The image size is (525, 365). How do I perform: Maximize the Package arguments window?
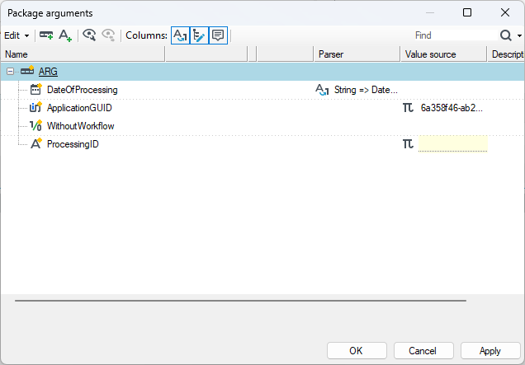(467, 12)
